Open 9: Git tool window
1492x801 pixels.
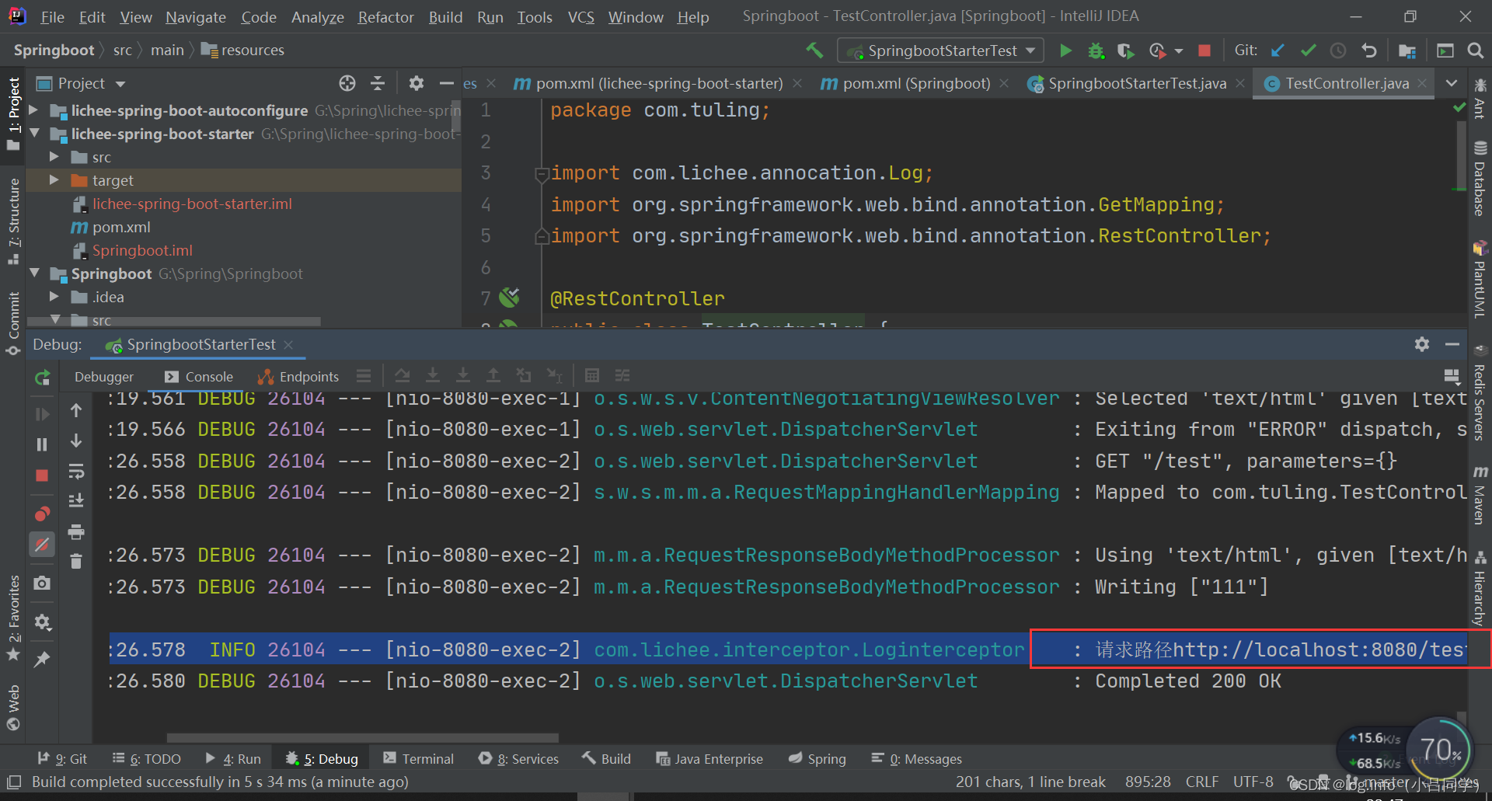tap(62, 758)
